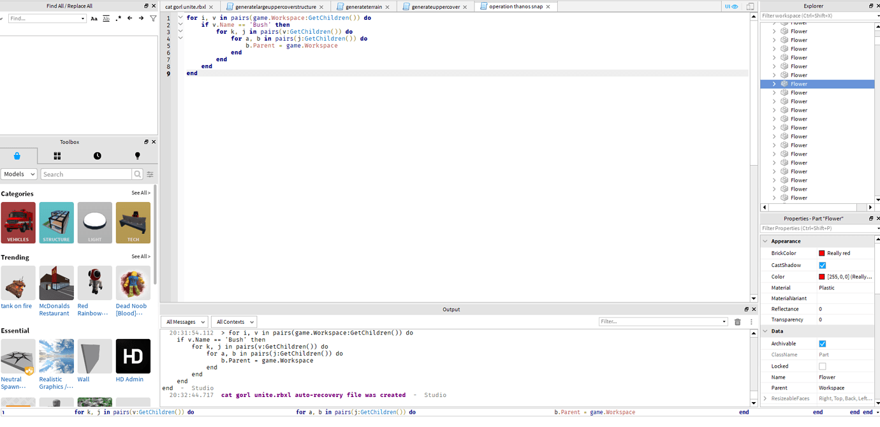Toggle CastShadow checkbox for Flower part
The height and width of the screenshot is (427, 880).
click(x=823, y=264)
